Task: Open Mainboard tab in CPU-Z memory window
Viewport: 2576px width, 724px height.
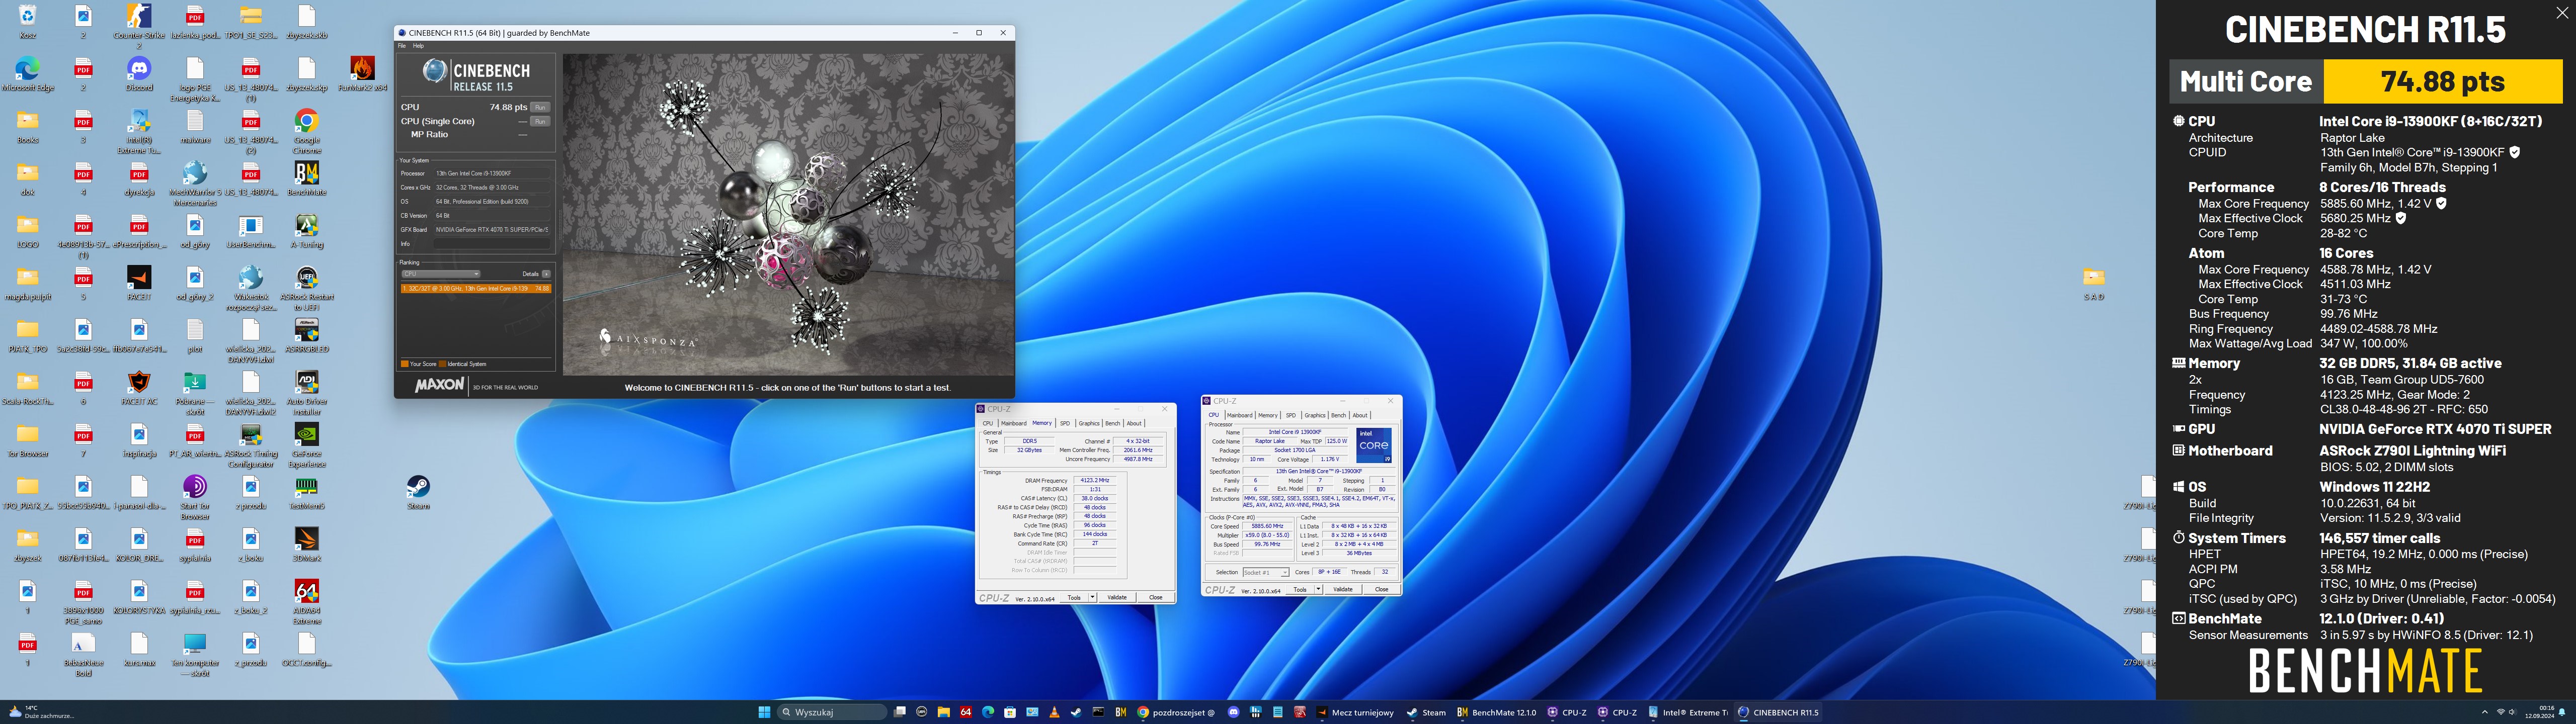Action: [x=1013, y=423]
